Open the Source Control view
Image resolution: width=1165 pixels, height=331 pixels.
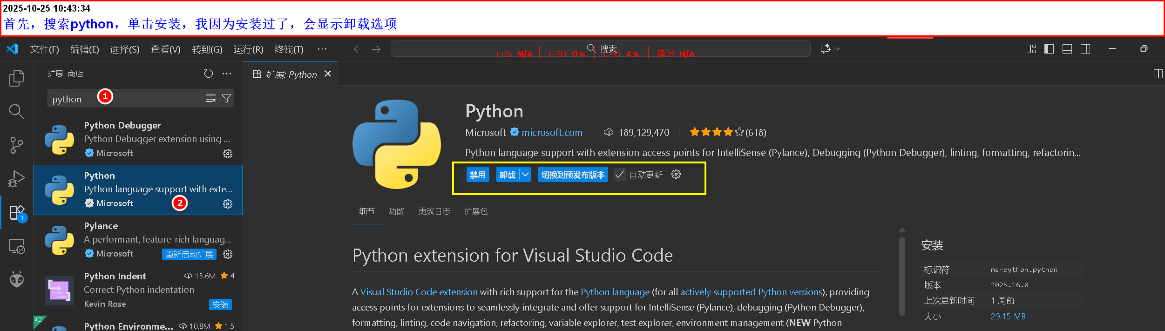tap(17, 145)
